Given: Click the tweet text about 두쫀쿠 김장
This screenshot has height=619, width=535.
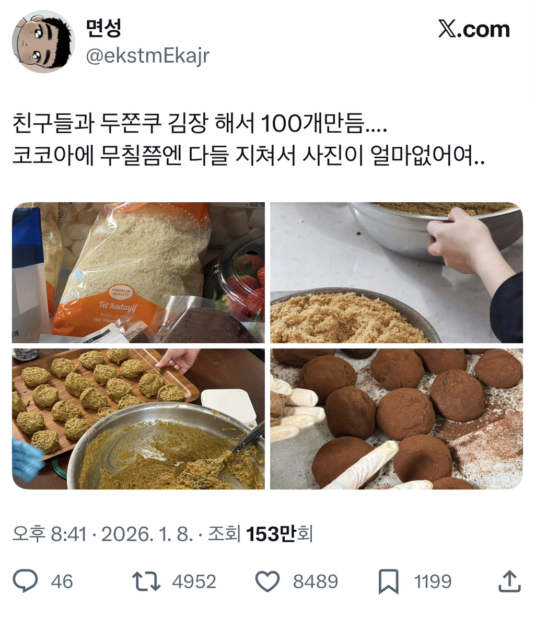Looking at the screenshot, I should pyautogui.click(x=249, y=139).
